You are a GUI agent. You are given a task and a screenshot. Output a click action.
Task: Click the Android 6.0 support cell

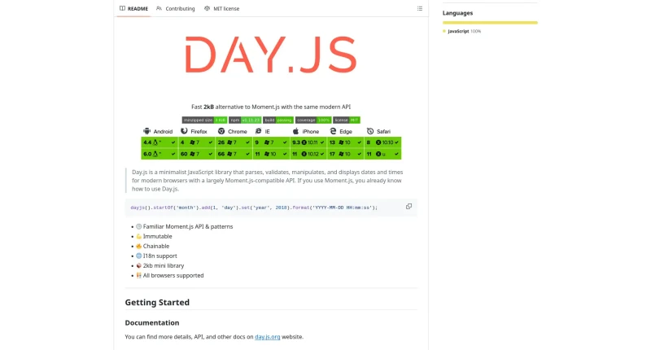pos(159,154)
